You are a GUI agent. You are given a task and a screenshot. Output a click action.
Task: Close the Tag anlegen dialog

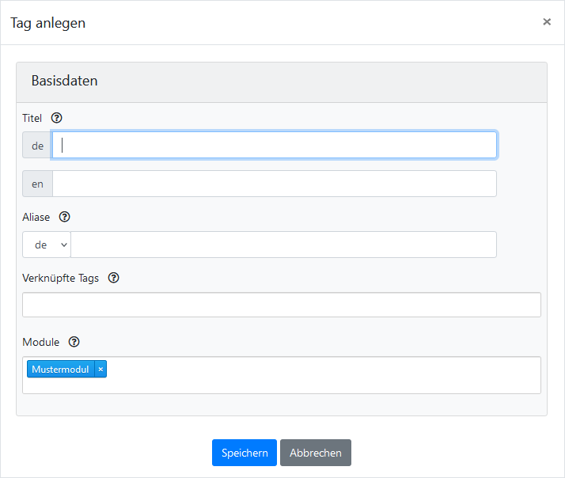pos(547,22)
